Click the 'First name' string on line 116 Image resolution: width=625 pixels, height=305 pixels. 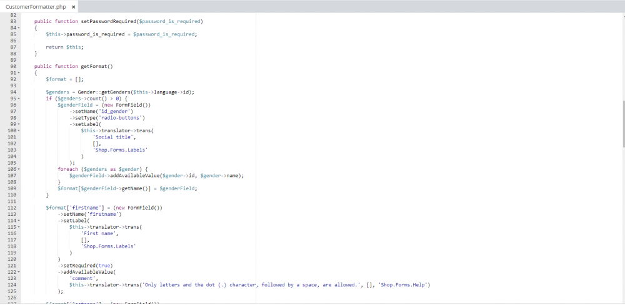click(x=99, y=234)
